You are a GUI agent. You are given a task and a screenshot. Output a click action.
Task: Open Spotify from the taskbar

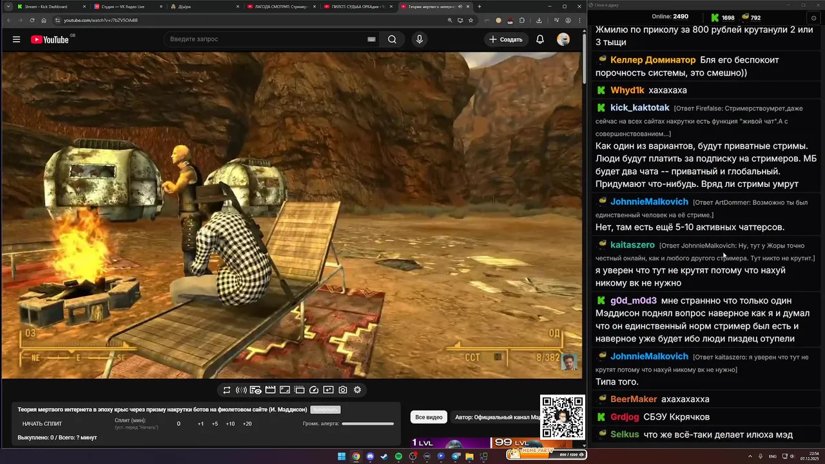point(398,456)
